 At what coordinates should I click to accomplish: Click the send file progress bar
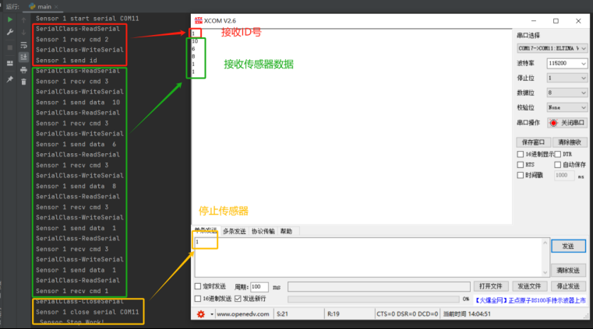pos(373,299)
